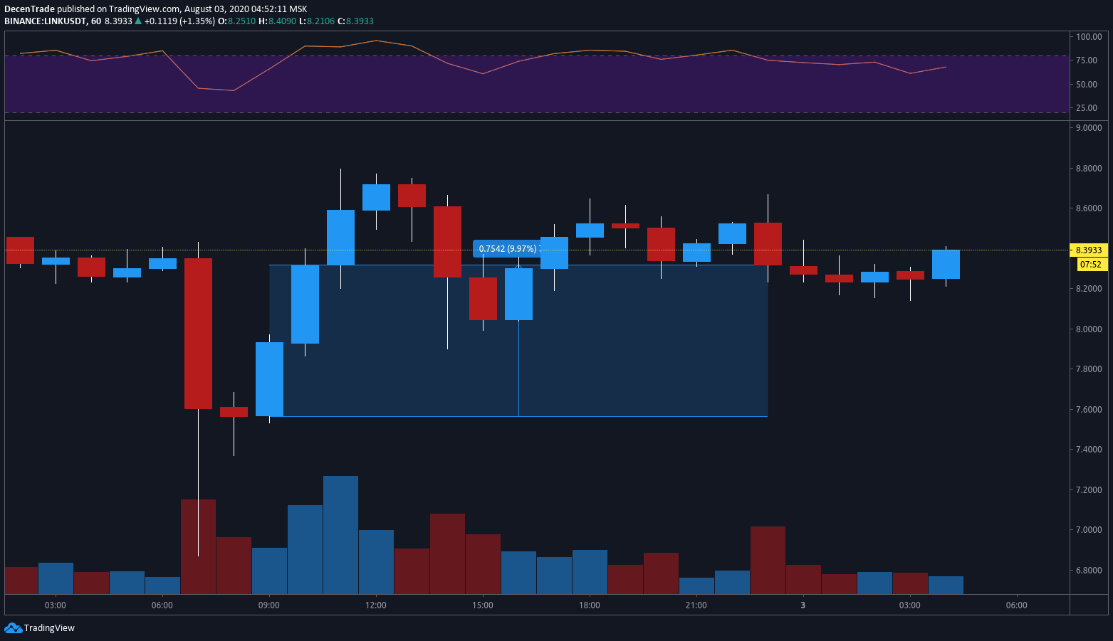
Task: Click the high value 8.4090
Action: pyautogui.click(x=281, y=21)
